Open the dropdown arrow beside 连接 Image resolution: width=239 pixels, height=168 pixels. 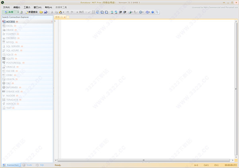18,12
